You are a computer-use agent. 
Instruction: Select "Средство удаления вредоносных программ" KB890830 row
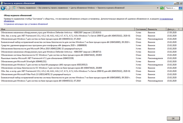click(91, 46)
